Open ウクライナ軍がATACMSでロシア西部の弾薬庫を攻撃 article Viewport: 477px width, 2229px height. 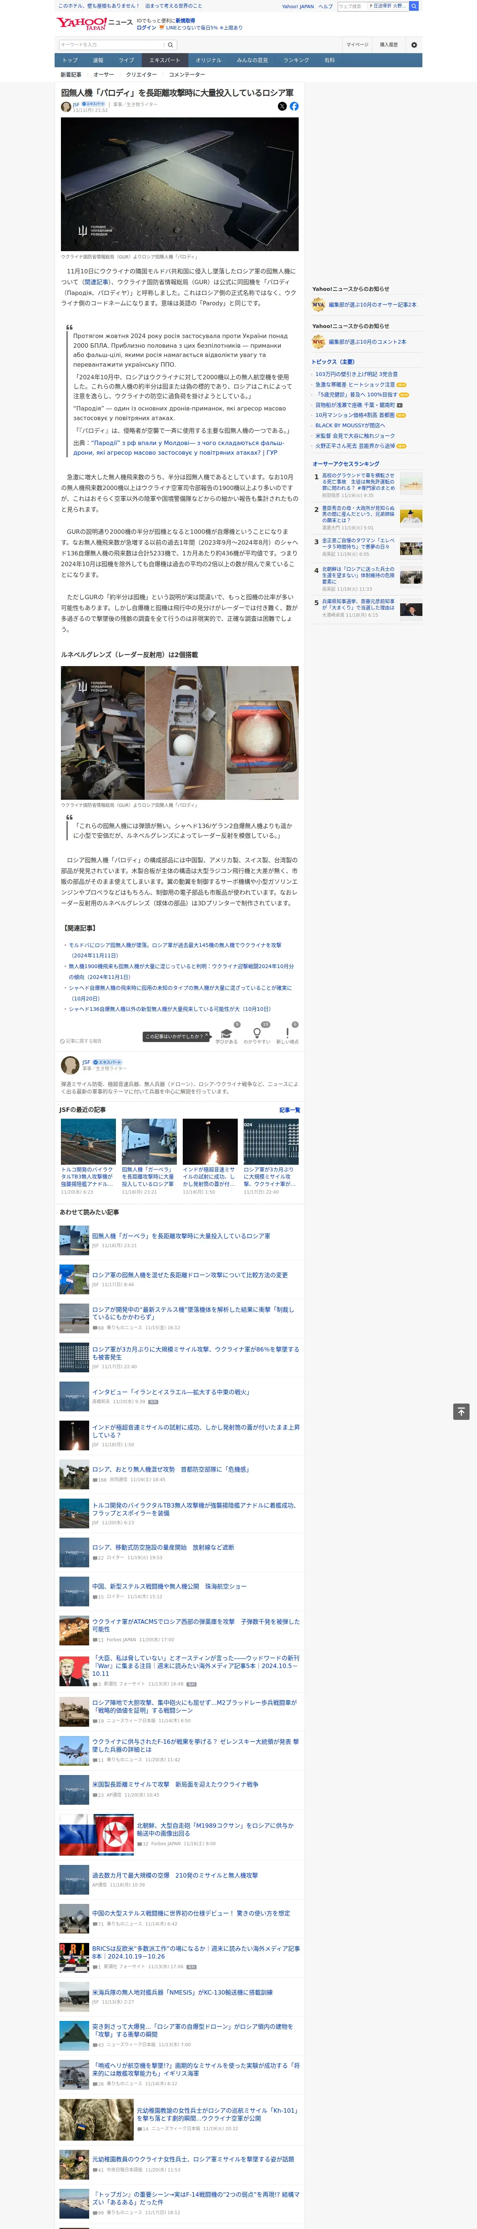(196, 1625)
